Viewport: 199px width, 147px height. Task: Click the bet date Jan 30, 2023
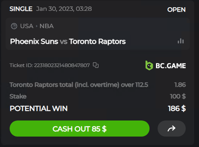coord(55,9)
